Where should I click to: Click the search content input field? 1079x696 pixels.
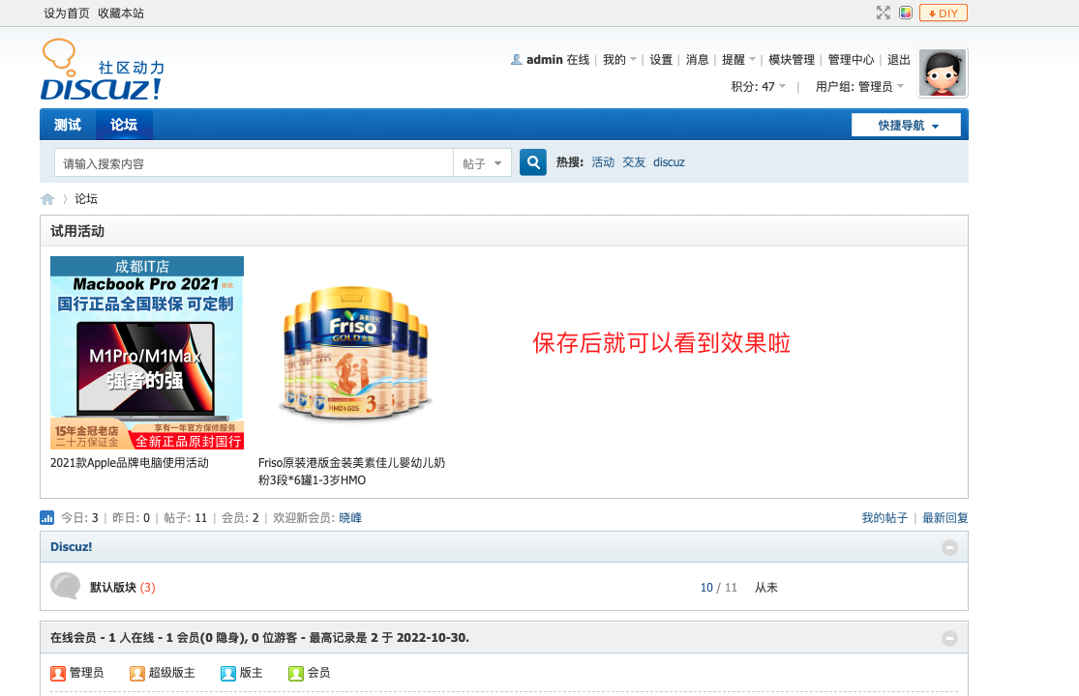tap(254, 163)
